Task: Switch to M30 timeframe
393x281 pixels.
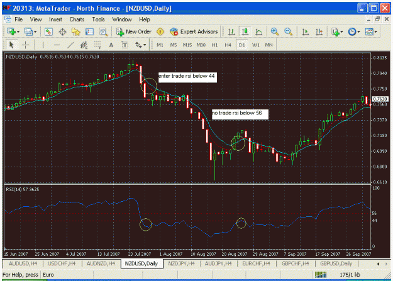Action: click(x=201, y=45)
